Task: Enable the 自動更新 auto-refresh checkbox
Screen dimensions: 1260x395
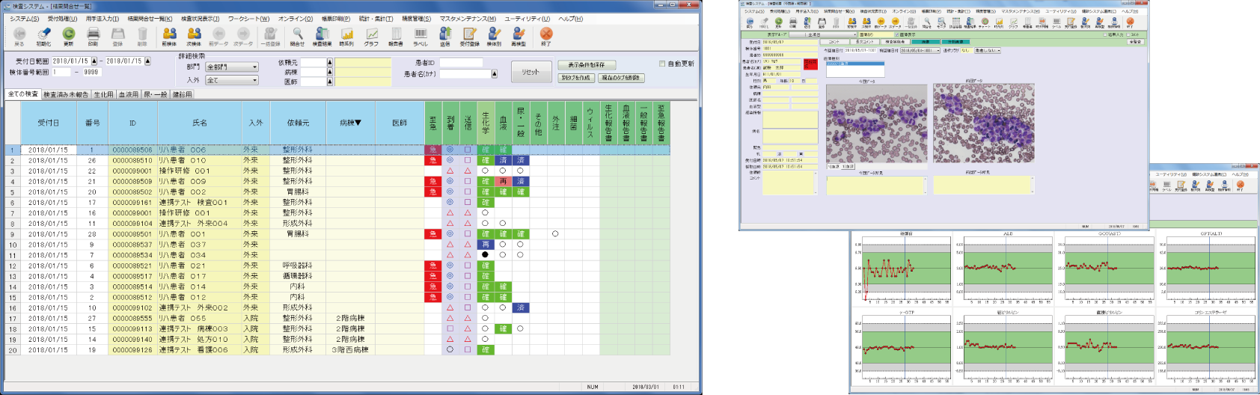Action: [x=662, y=64]
